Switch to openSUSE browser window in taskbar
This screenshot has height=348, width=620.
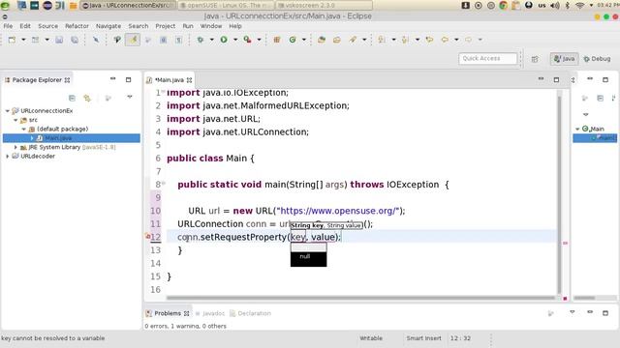point(226,6)
